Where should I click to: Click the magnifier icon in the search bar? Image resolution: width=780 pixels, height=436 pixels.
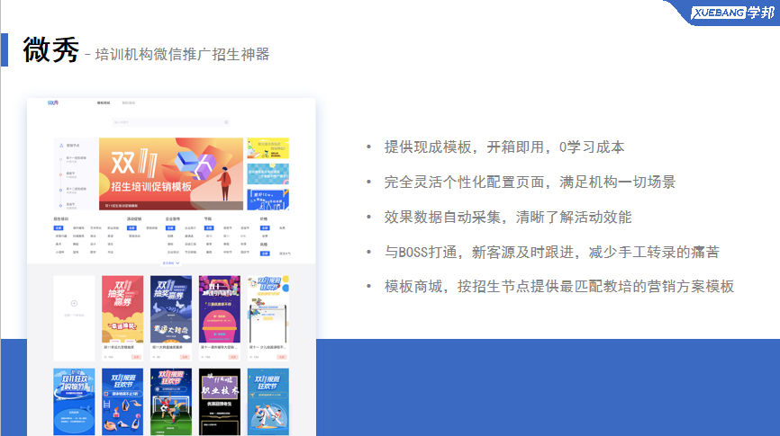226,122
